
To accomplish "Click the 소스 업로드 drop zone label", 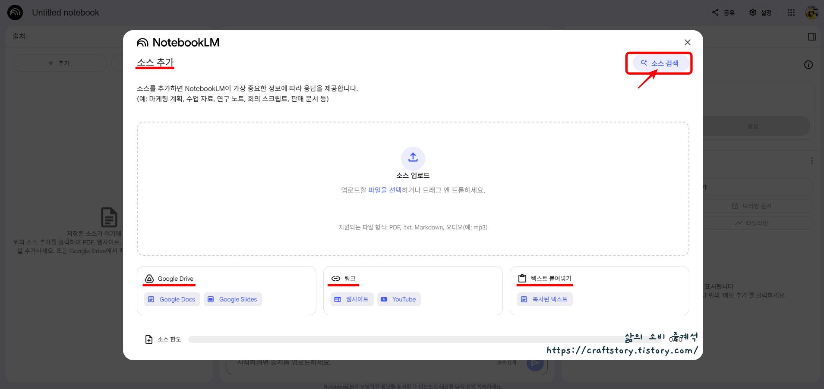I will [413, 176].
